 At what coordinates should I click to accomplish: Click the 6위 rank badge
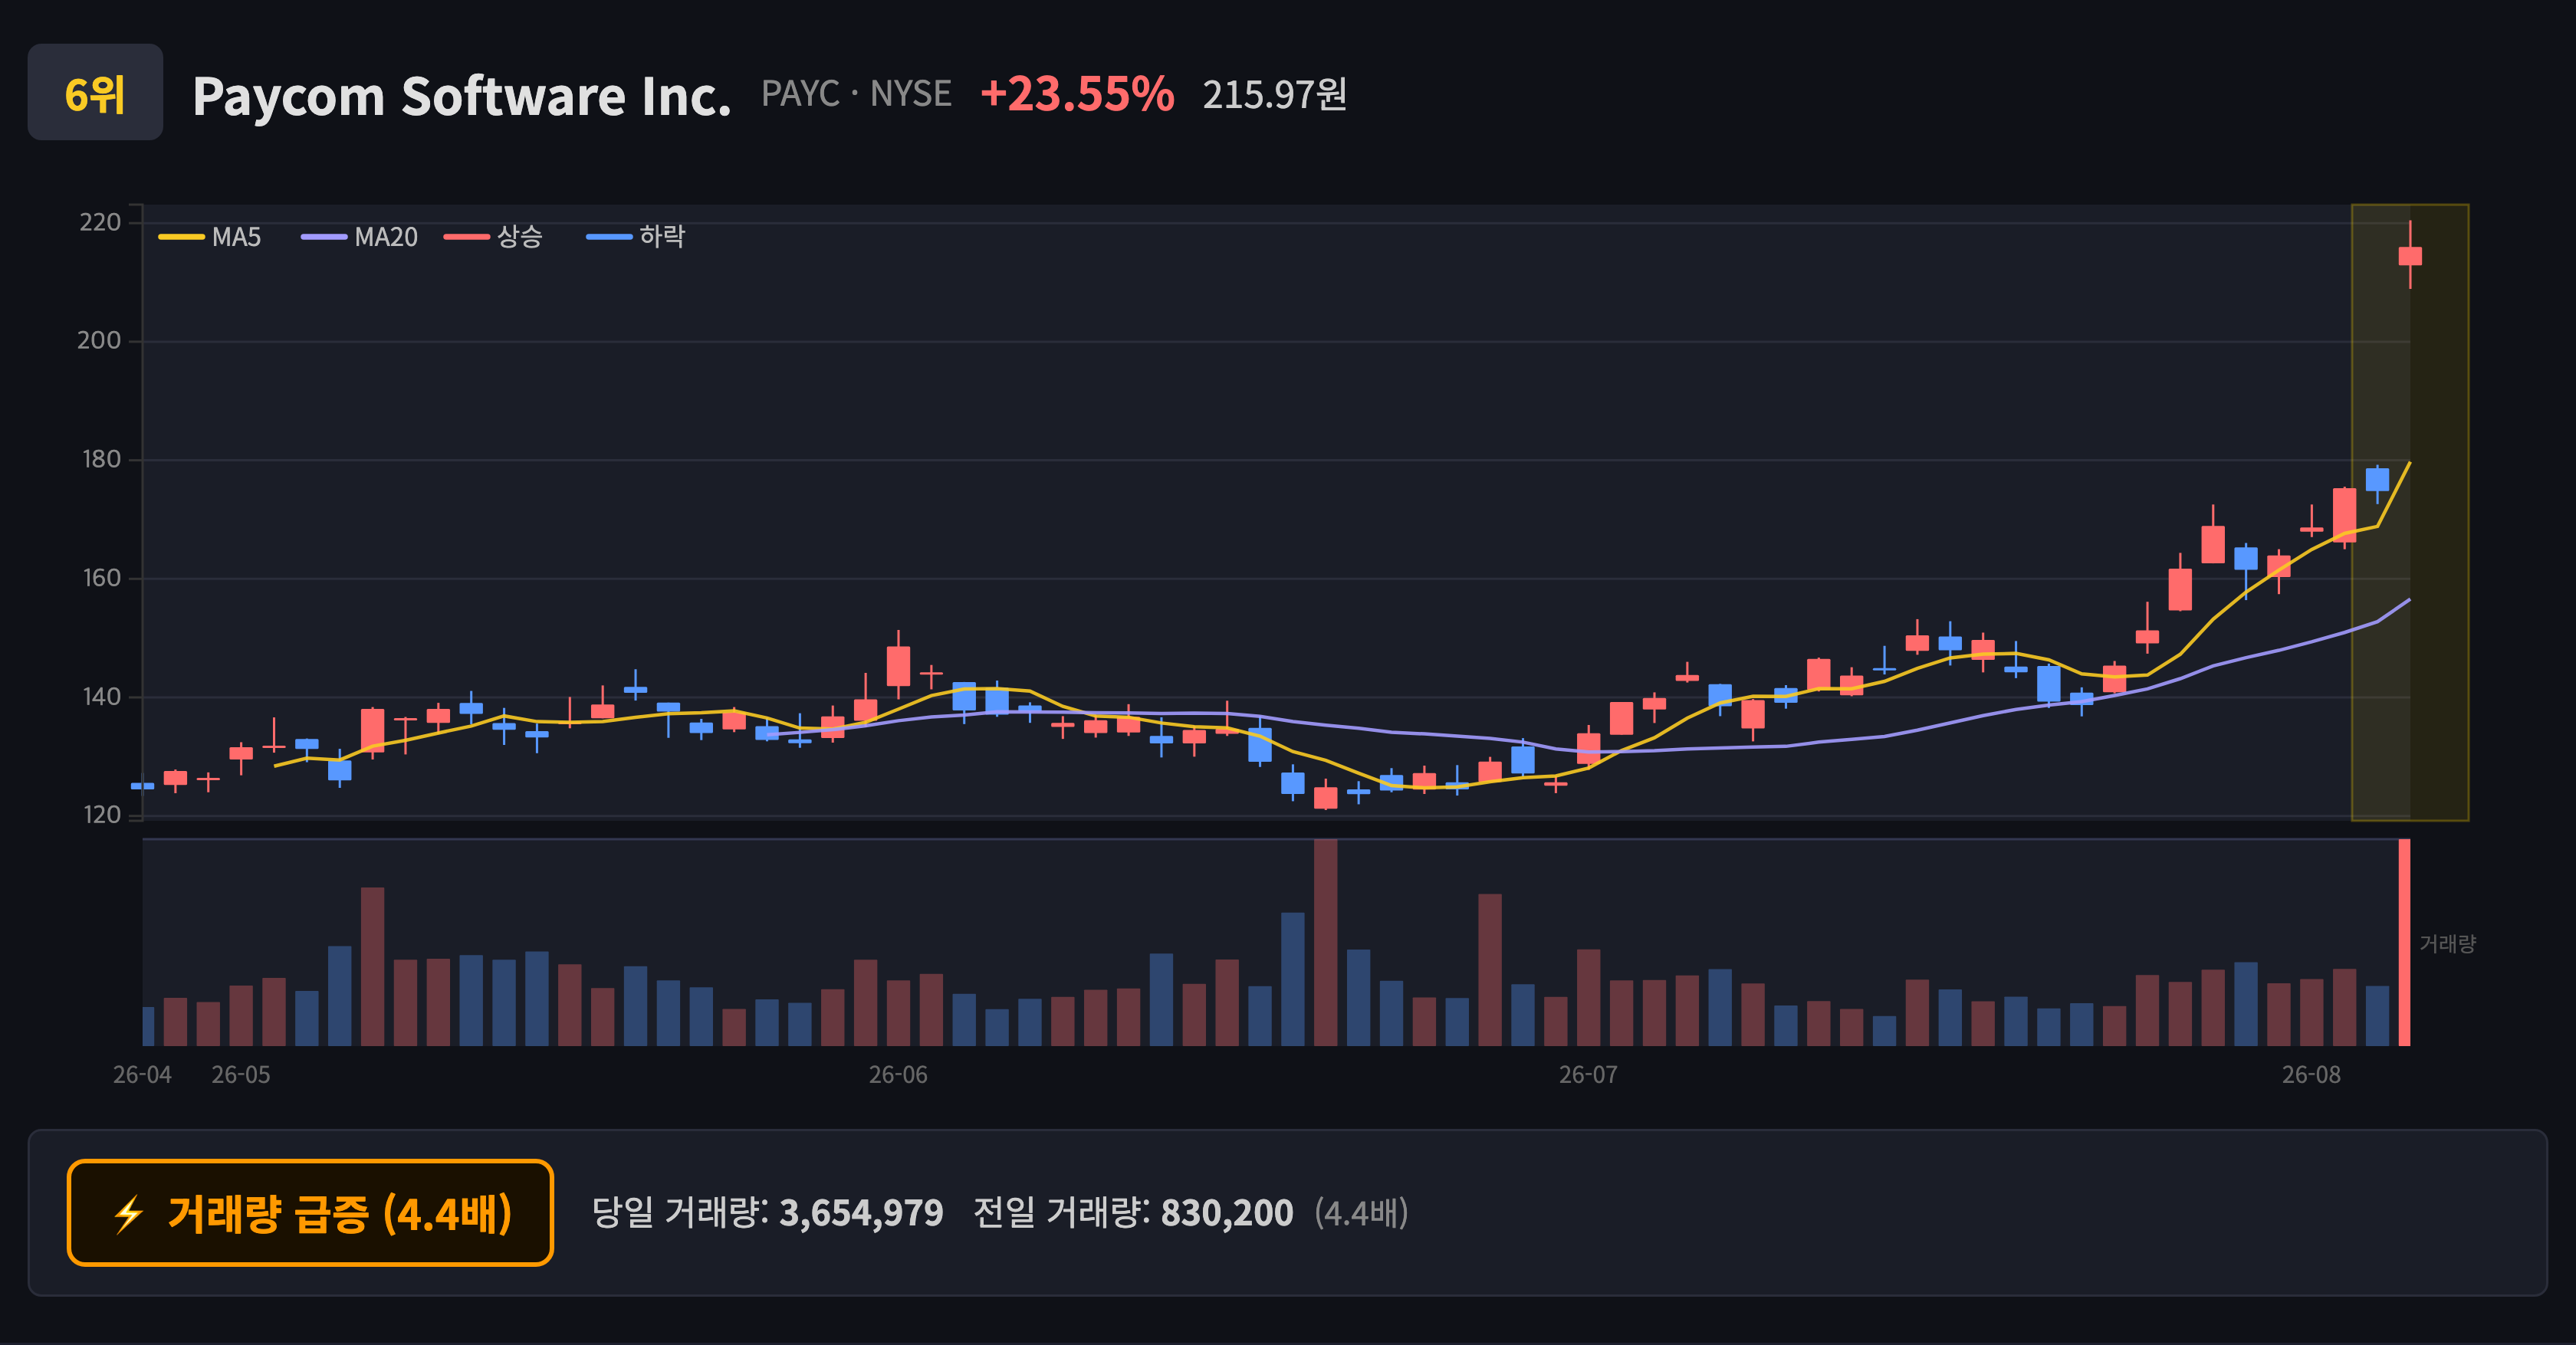[95, 92]
